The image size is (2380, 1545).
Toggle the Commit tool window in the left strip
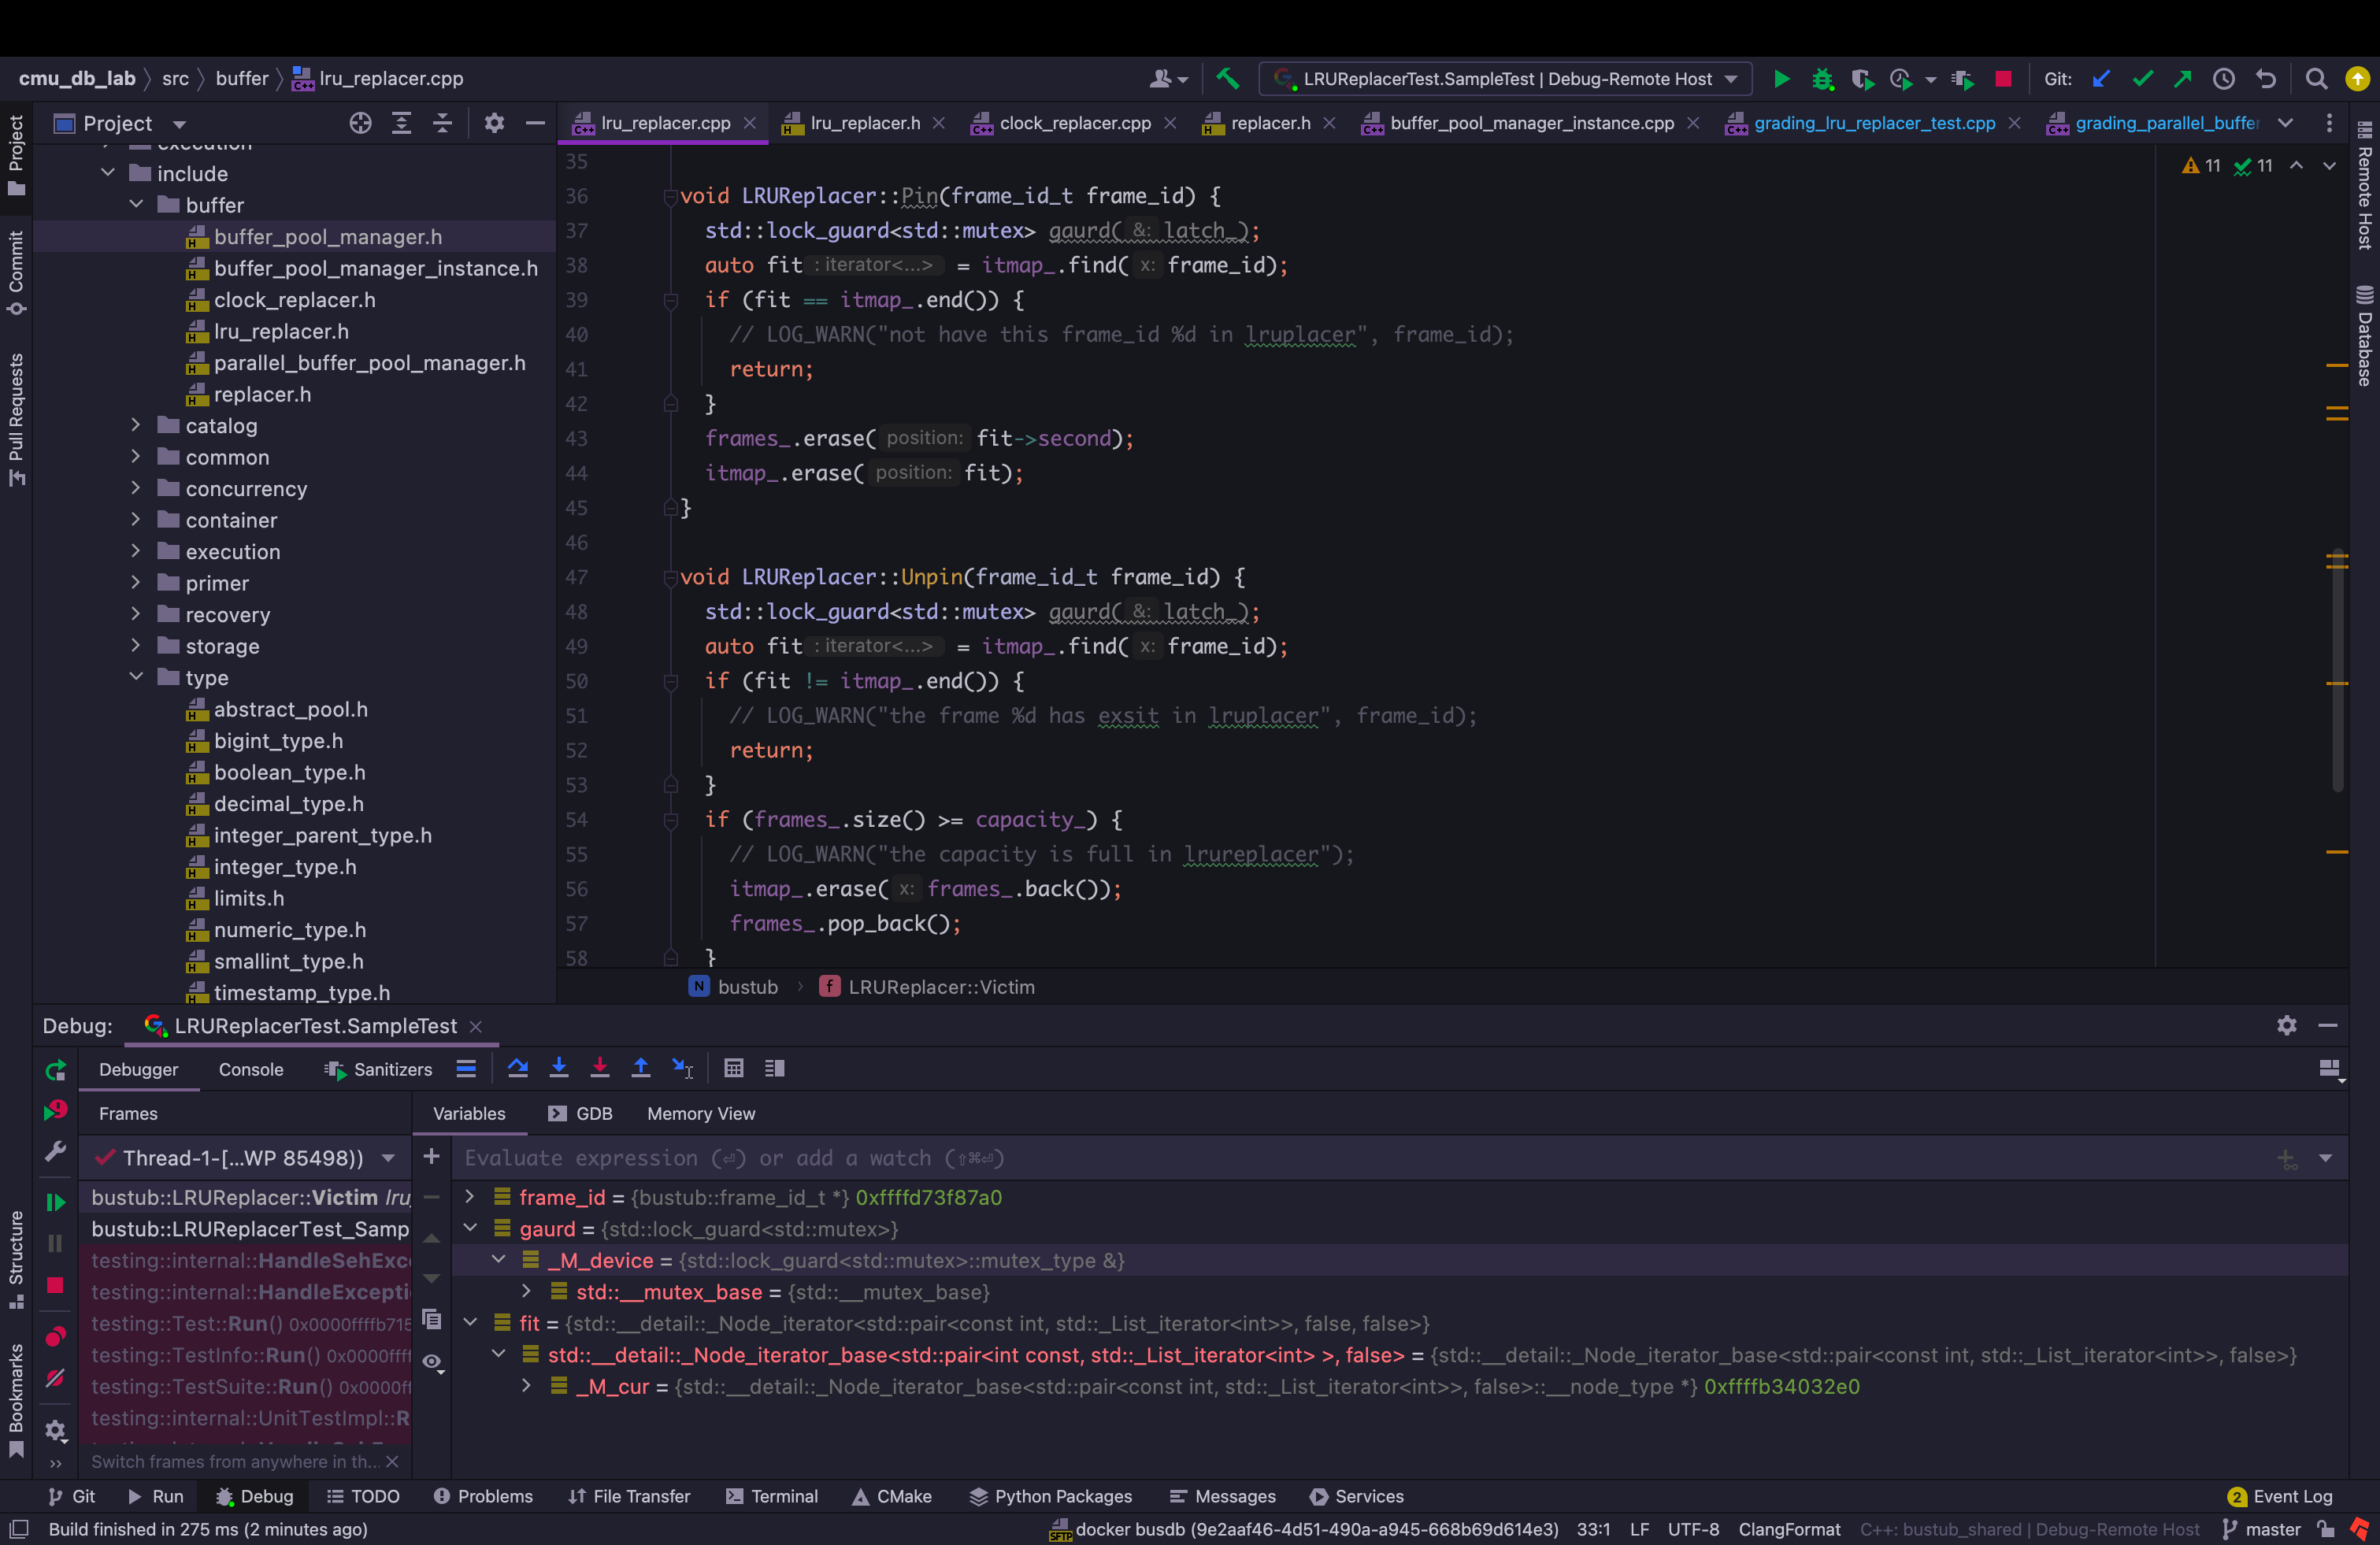point(16,272)
